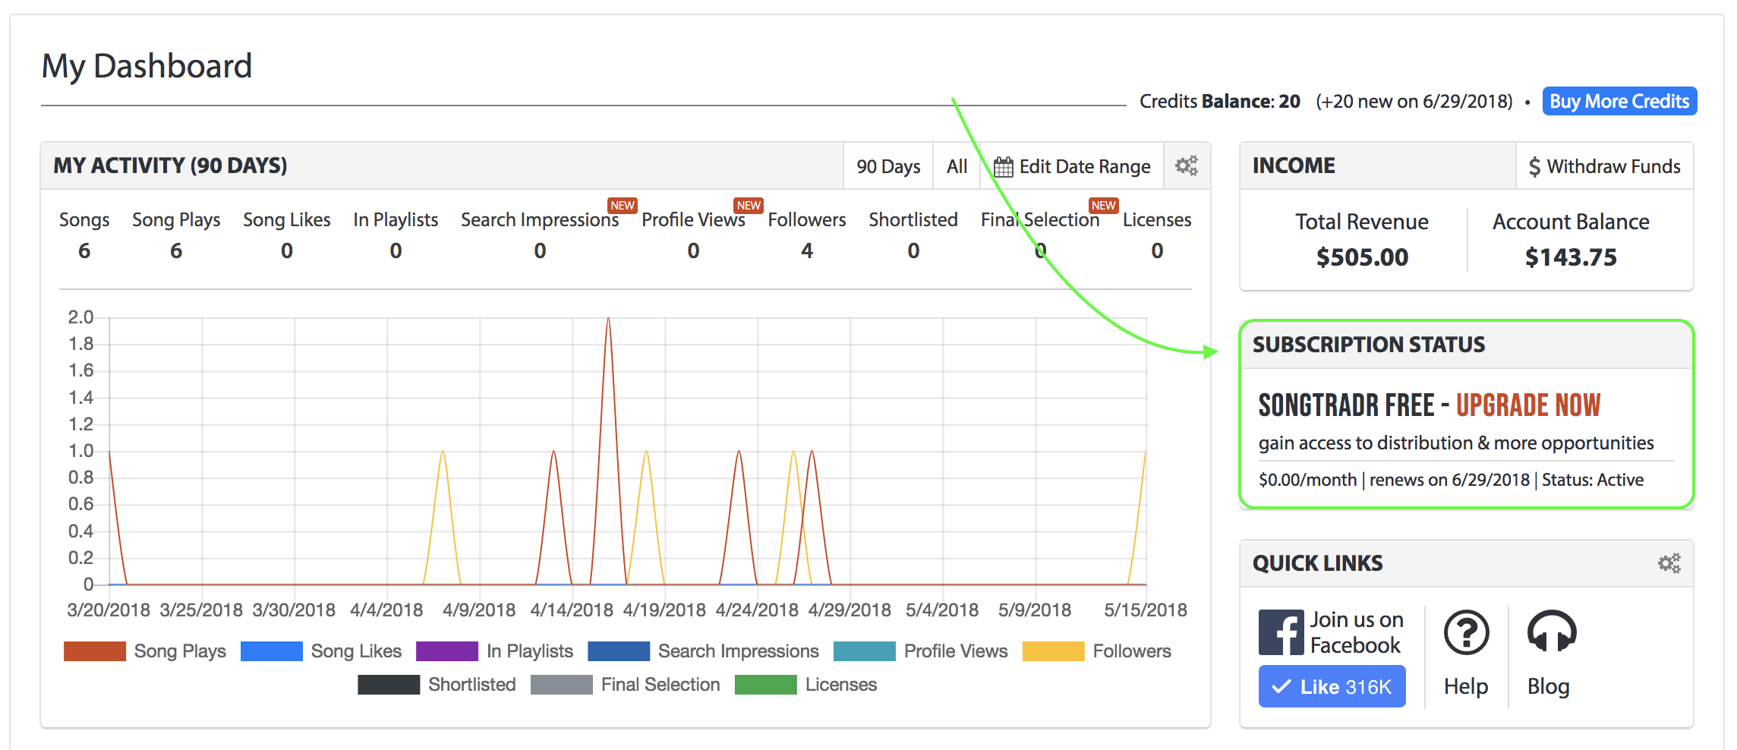Click the Help link label
Image resolution: width=1737 pixels, height=750 pixels.
[1466, 686]
